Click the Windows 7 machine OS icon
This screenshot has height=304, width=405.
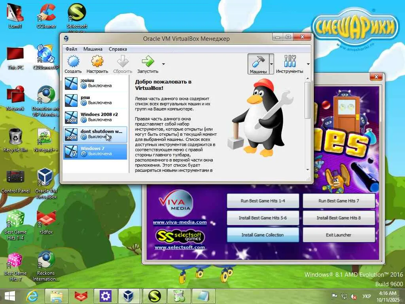click(x=71, y=152)
